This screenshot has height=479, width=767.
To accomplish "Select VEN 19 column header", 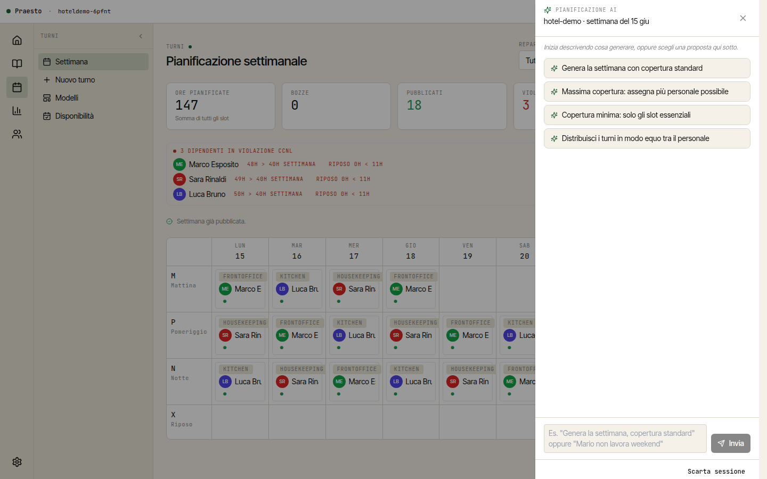I will (x=468, y=252).
